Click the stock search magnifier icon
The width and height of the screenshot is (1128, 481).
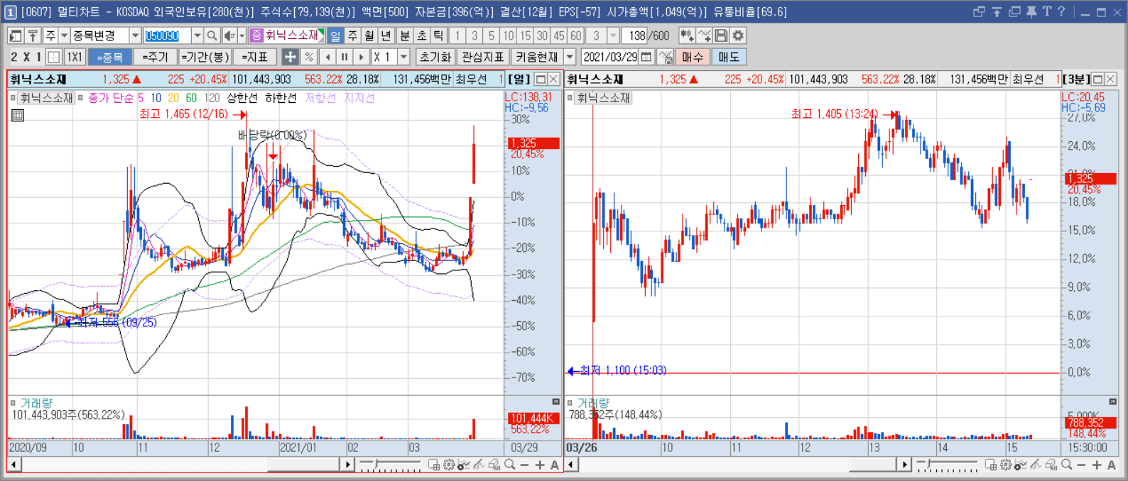(212, 35)
